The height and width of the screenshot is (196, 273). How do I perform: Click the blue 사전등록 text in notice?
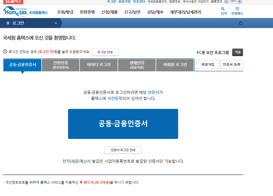coord(115,98)
